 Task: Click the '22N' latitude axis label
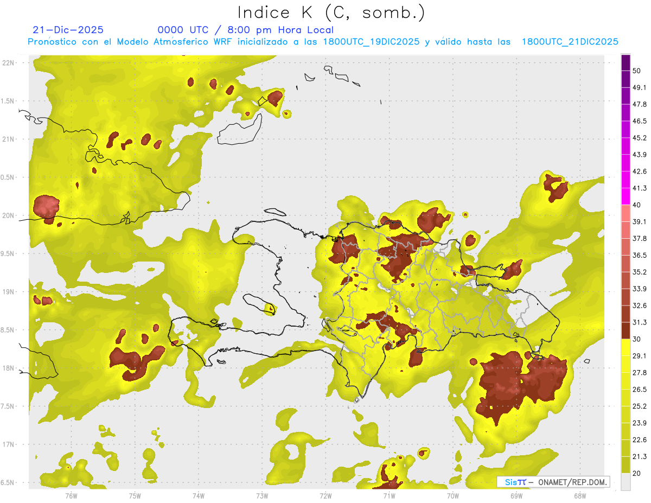coord(8,63)
